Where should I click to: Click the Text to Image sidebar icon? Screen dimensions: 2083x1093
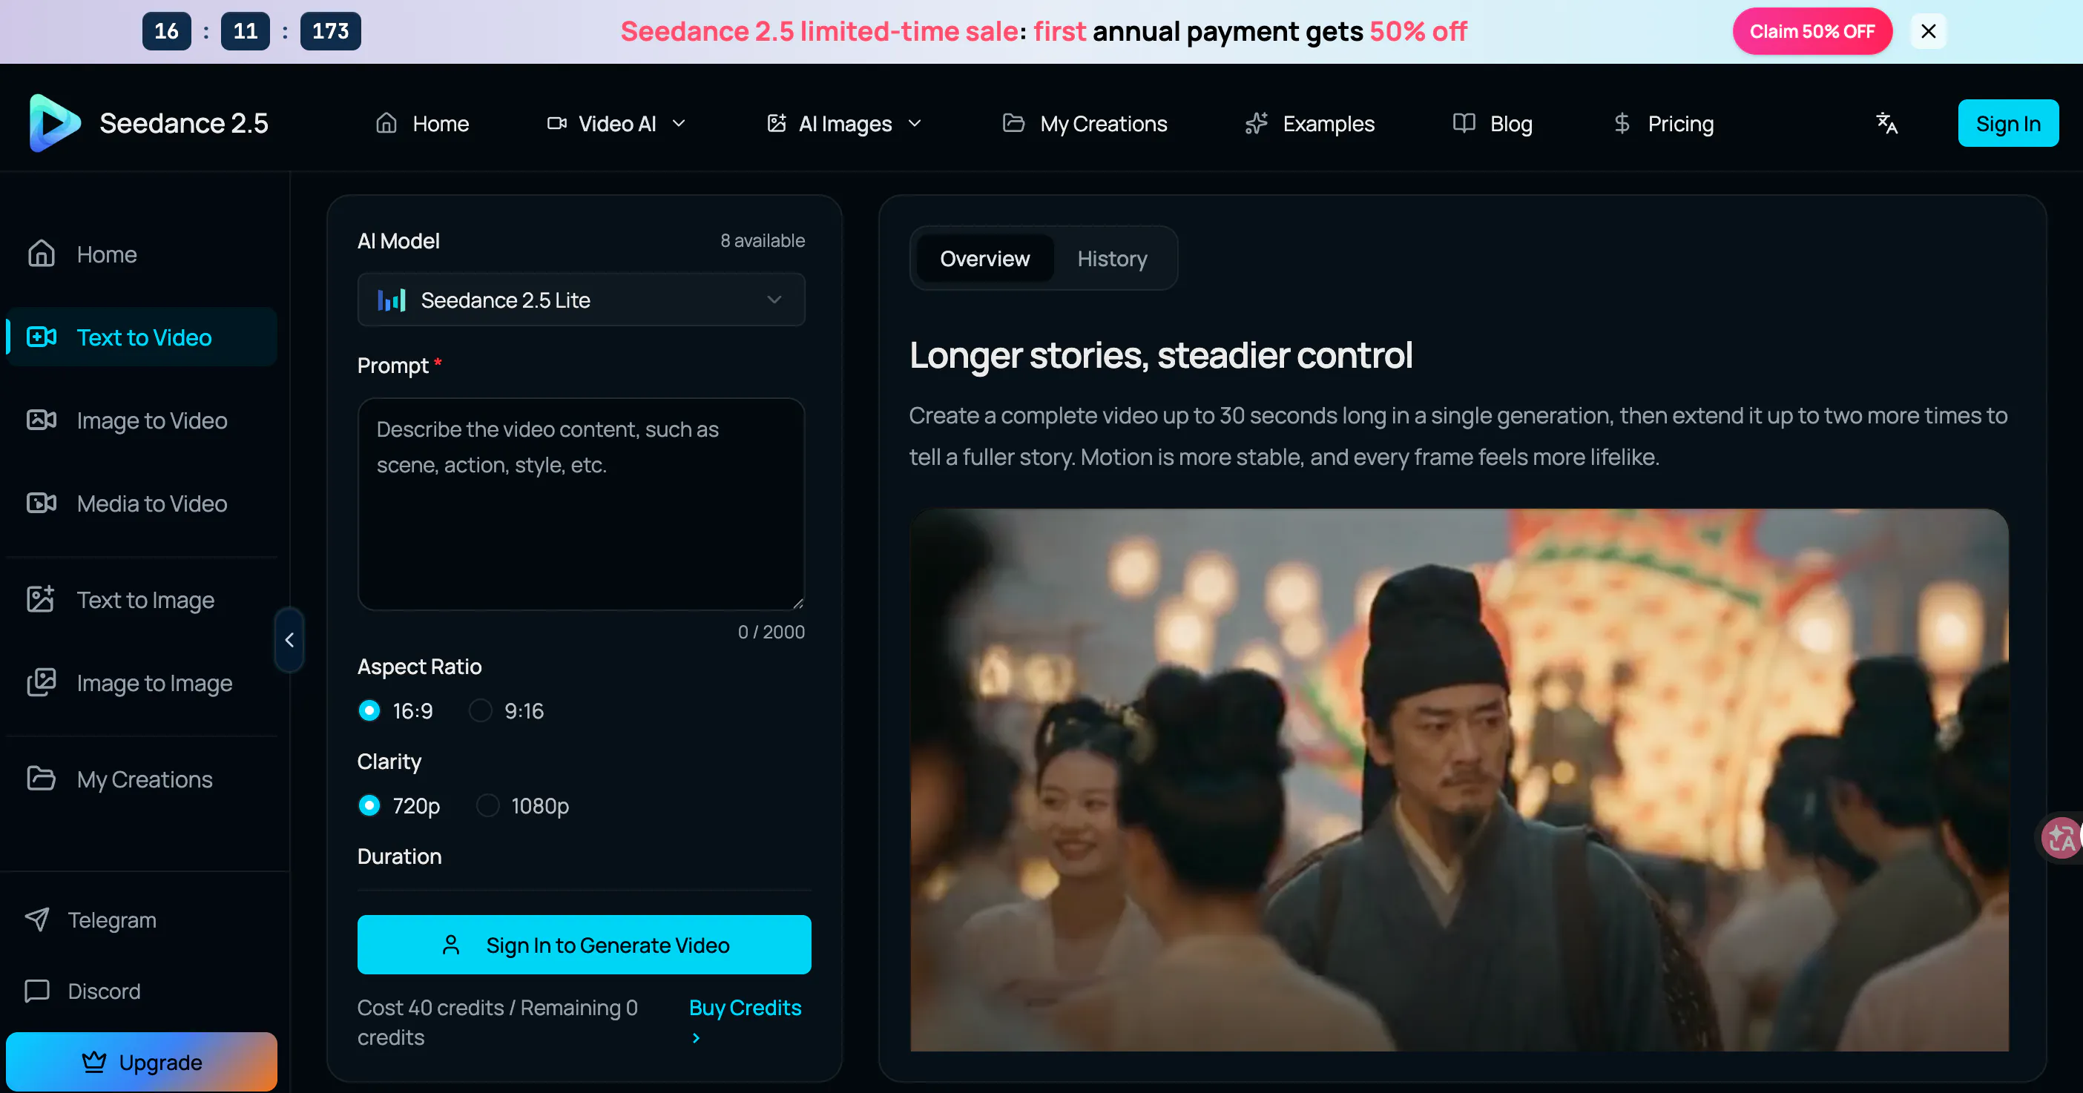point(41,599)
